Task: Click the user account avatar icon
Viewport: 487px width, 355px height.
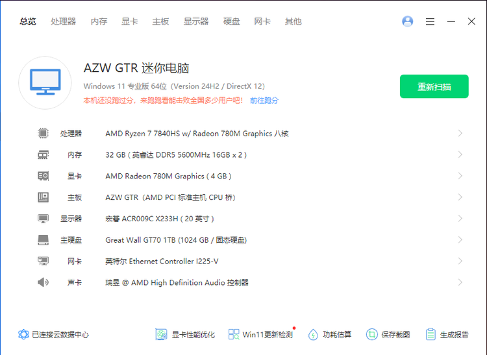Action: click(408, 21)
